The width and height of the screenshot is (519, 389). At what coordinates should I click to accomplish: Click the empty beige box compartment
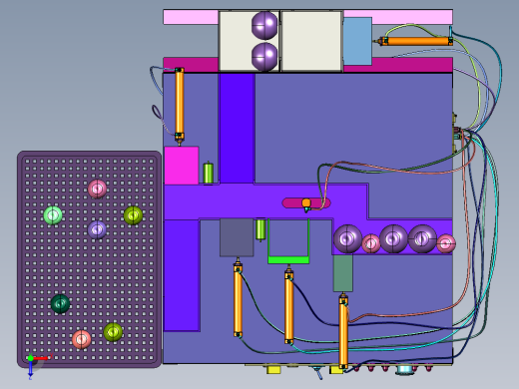pyautogui.click(x=311, y=41)
